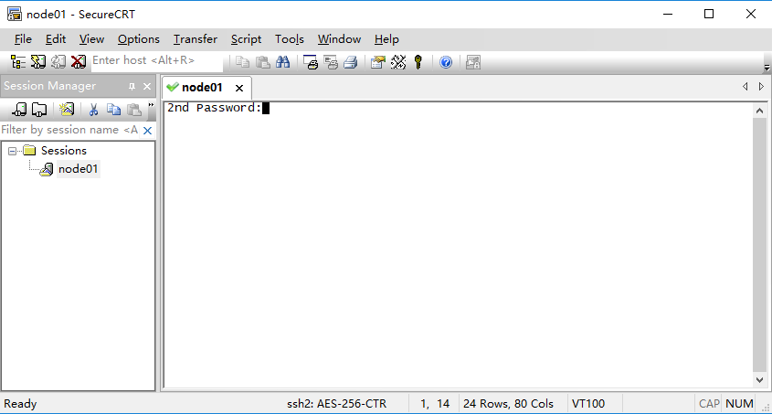Click the VT100 status bar entry
Viewport: 772px width, 414px height.
588,404
